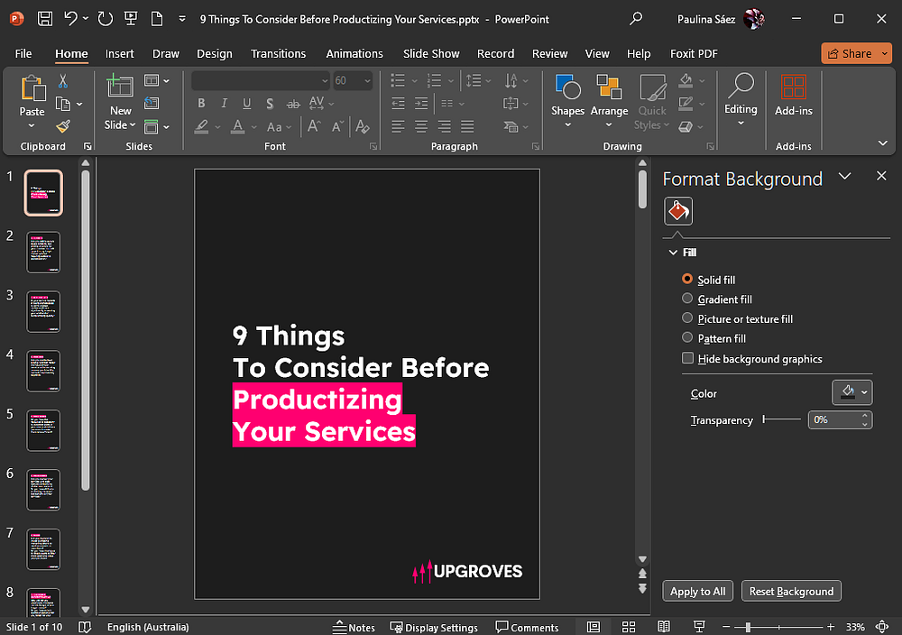Open the Notes pane from status bar
Screen dimensions: 902x635
354,627
